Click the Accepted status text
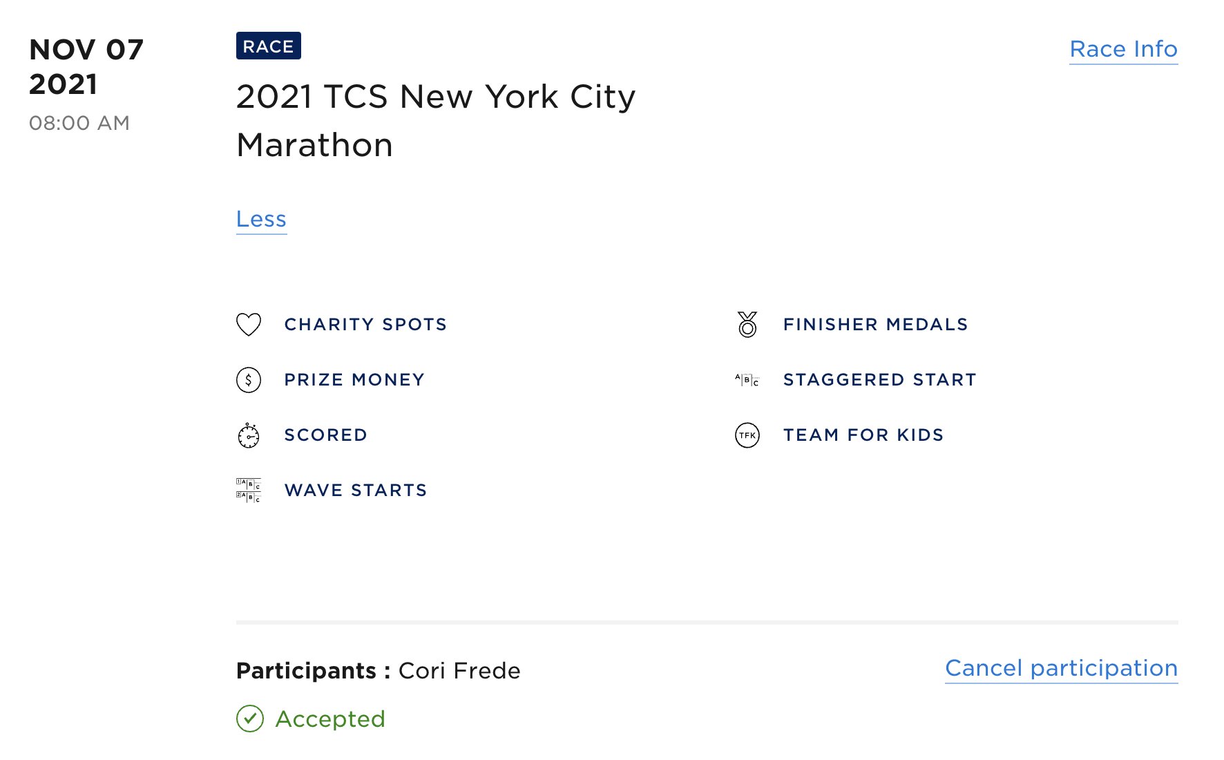Viewport: 1224px width, 760px height. click(x=330, y=719)
